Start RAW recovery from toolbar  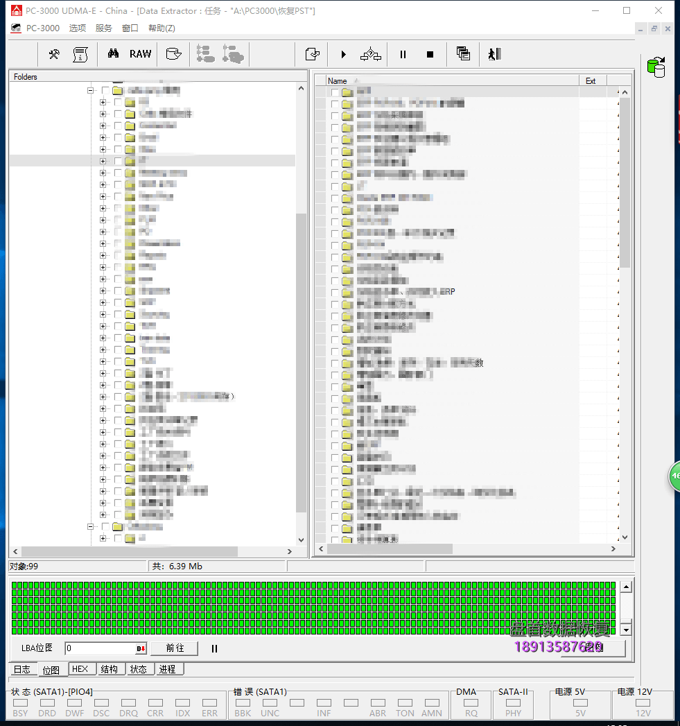pyautogui.click(x=140, y=54)
